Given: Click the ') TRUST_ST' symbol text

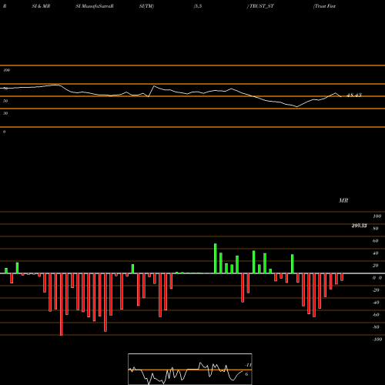Looking at the screenshot, I should [x=260, y=6].
